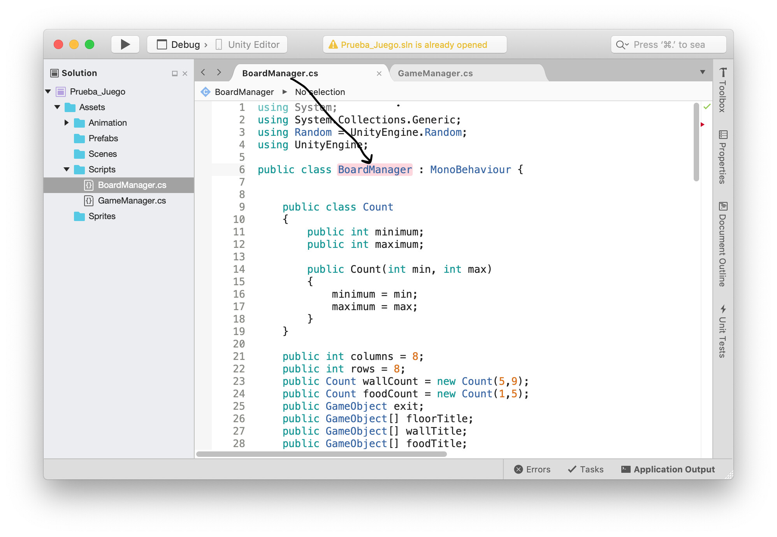Screen dimensions: 777x537
Task: Collapse the Prueba_Juego solution node
Action: coord(48,91)
